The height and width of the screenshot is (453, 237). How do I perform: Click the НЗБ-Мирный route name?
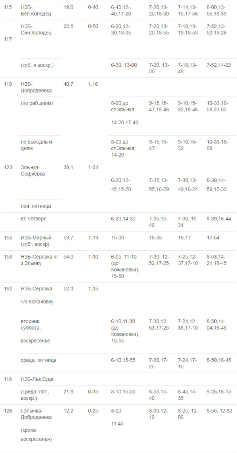[x=36, y=240]
